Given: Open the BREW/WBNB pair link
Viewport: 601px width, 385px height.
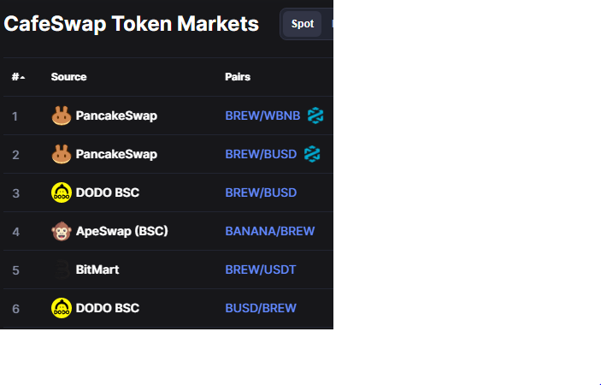Looking at the screenshot, I should point(262,115).
